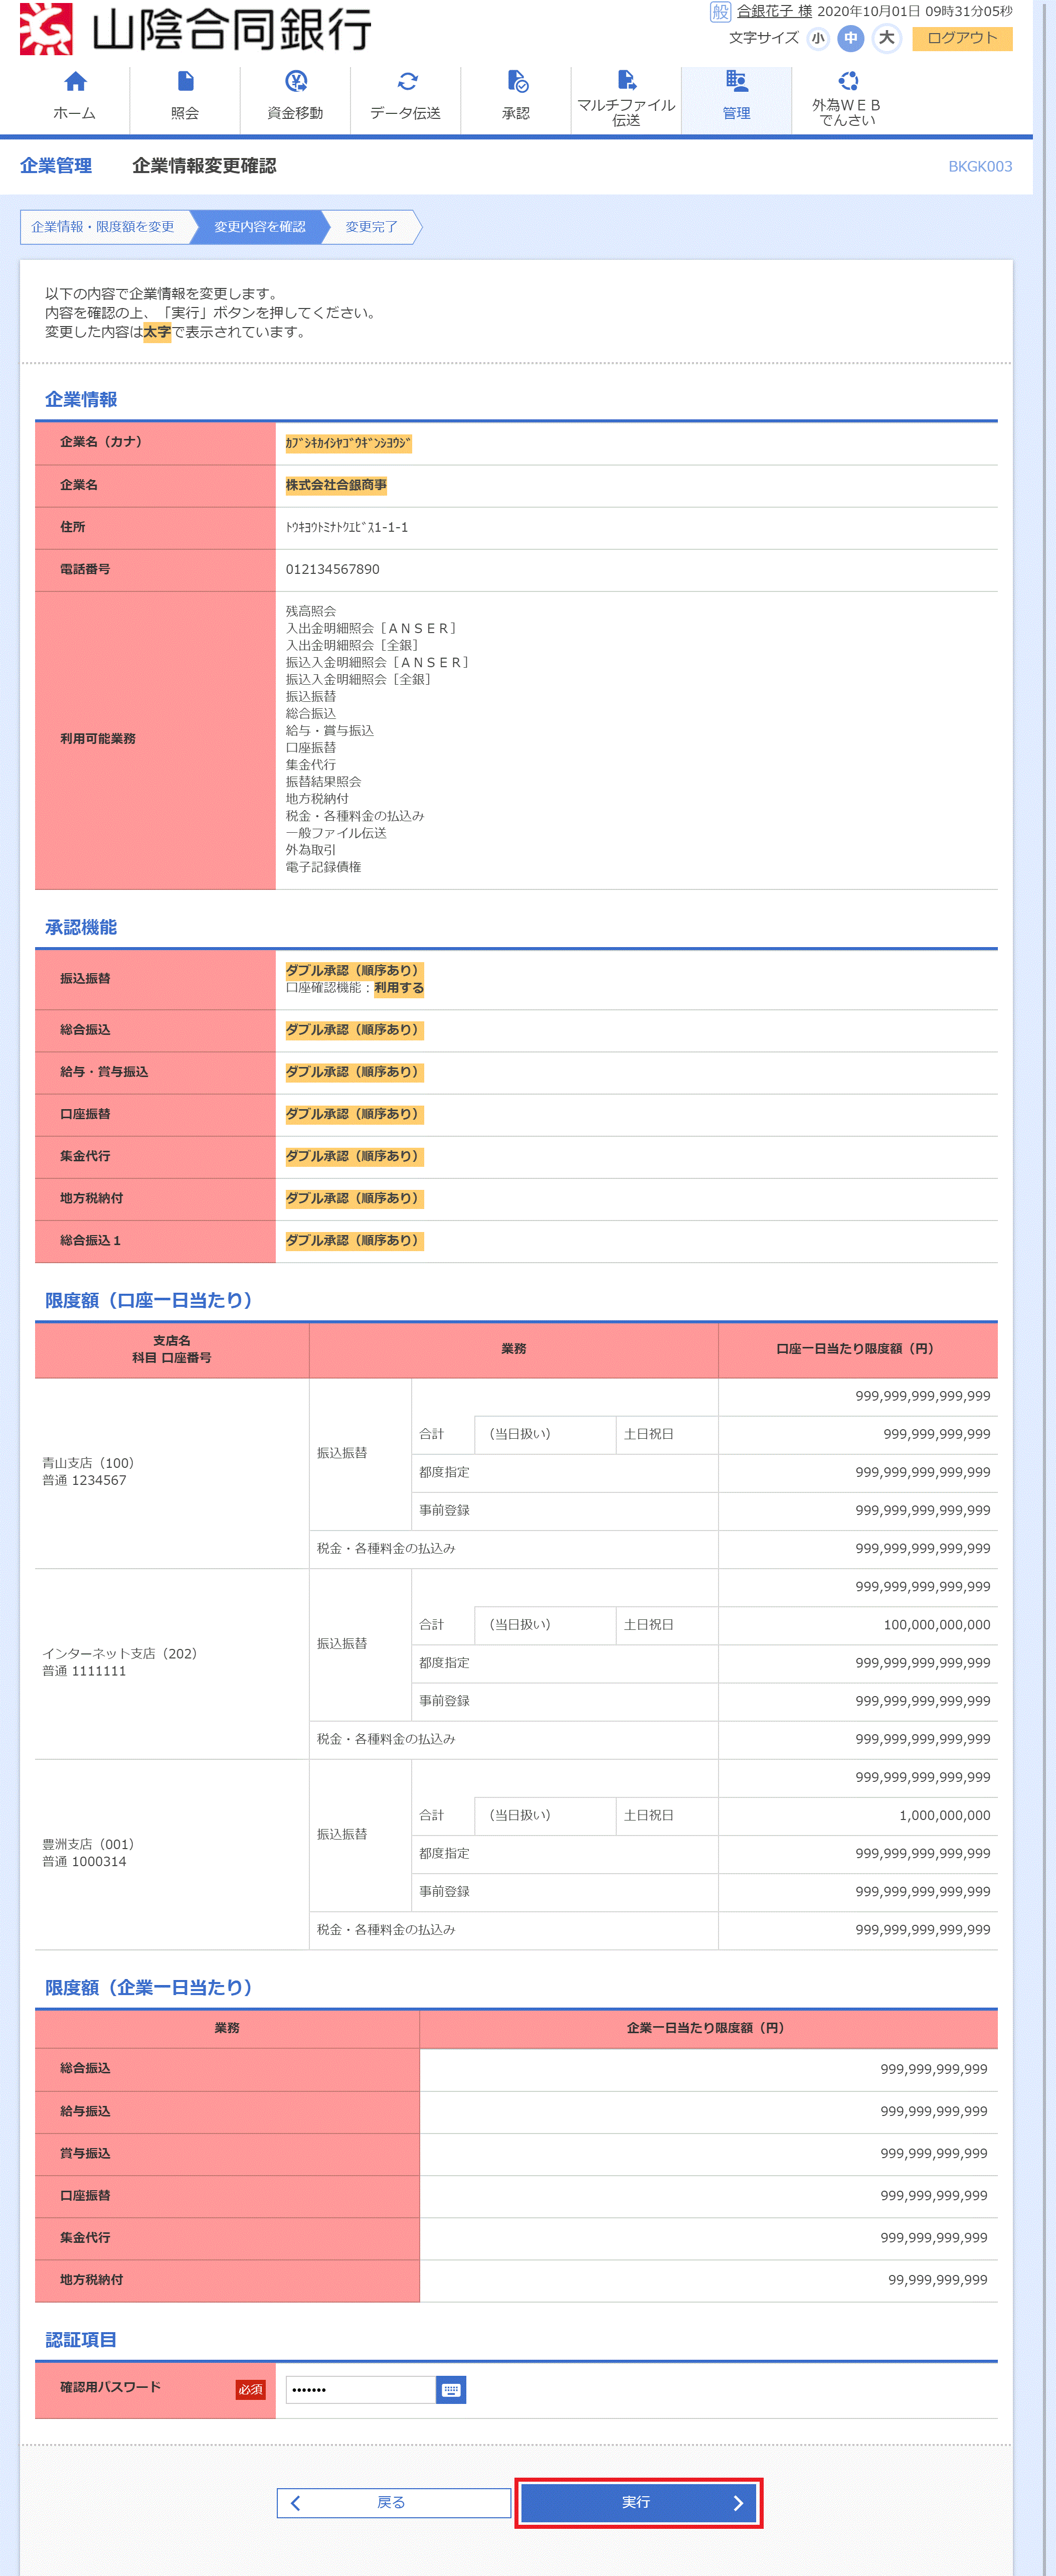Click 一般ファイル伝送 in service list

tap(336, 833)
